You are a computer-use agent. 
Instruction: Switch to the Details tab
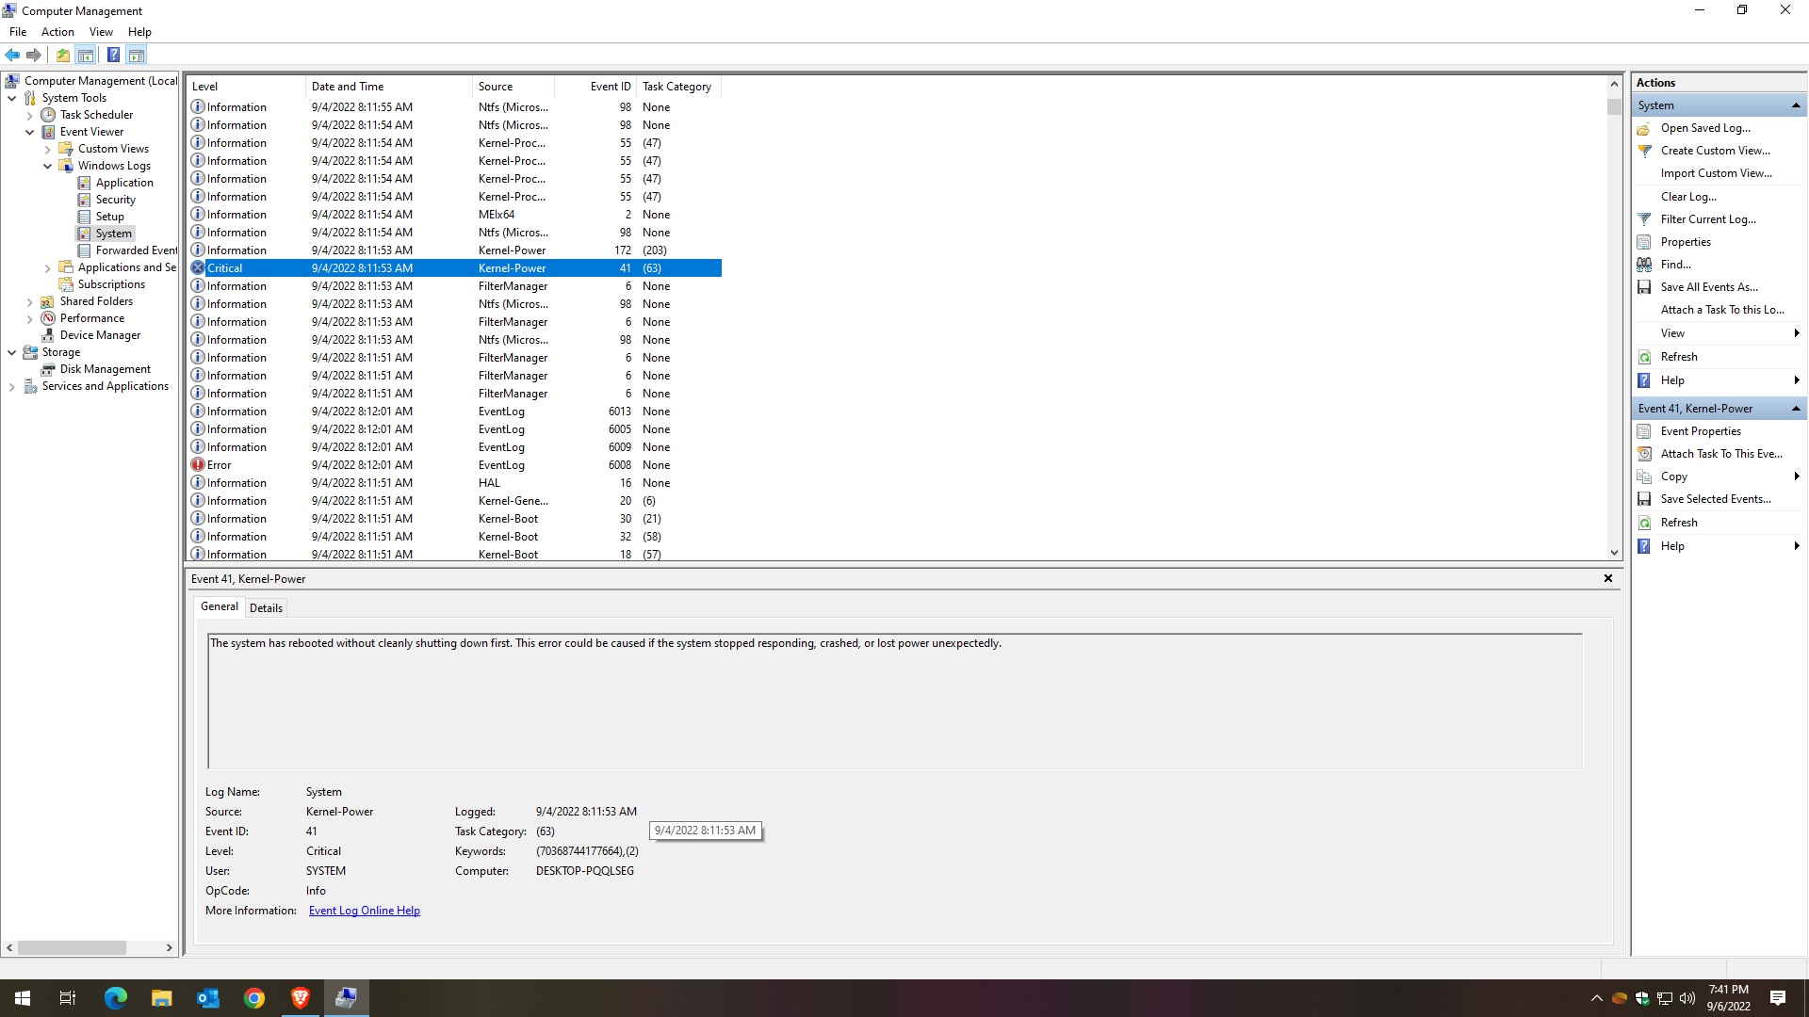[x=266, y=608]
